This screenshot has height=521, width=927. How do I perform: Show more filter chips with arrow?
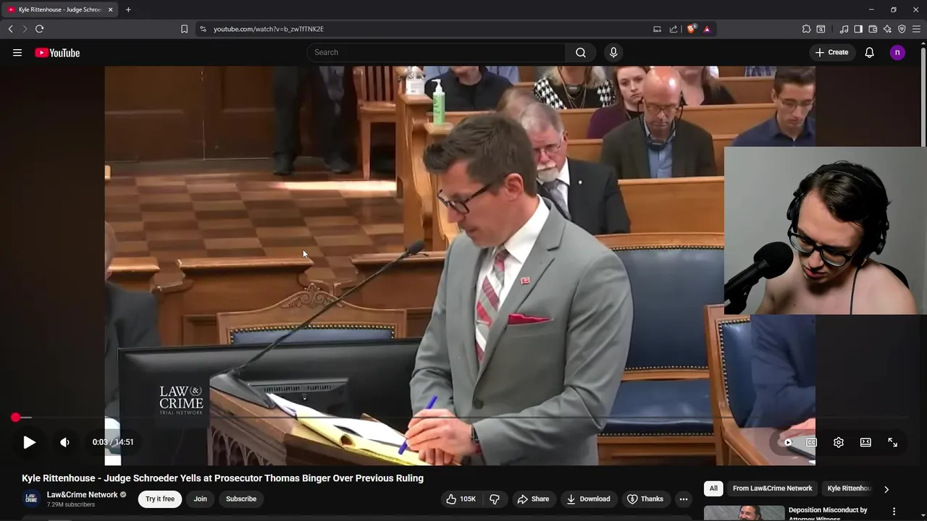coord(886,489)
